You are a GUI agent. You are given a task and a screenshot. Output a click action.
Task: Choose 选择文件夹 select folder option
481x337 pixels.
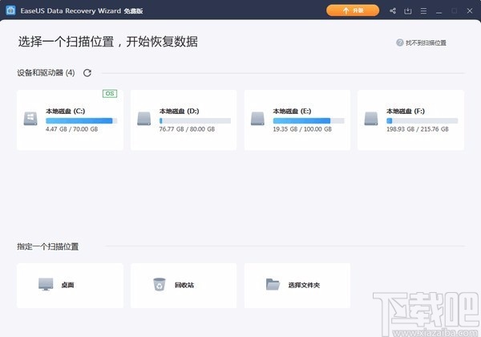point(297,286)
